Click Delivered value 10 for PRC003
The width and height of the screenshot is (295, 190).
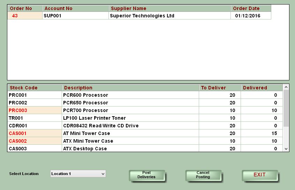click(262, 110)
